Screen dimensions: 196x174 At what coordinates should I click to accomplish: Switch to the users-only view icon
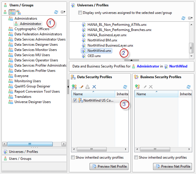[x=5, y=12]
